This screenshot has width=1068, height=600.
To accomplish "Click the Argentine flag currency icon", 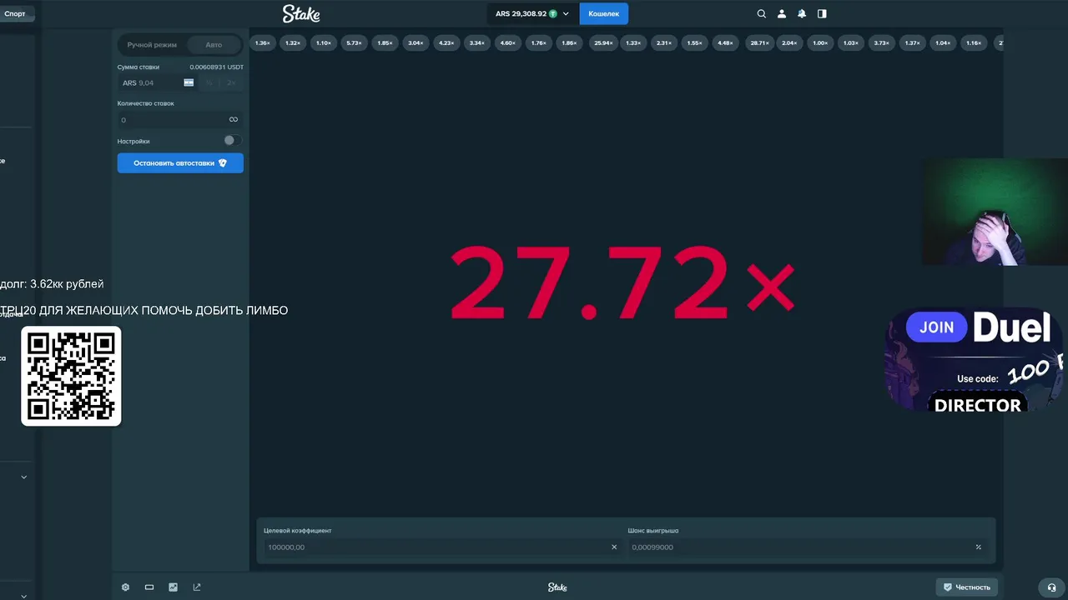I will [x=189, y=82].
